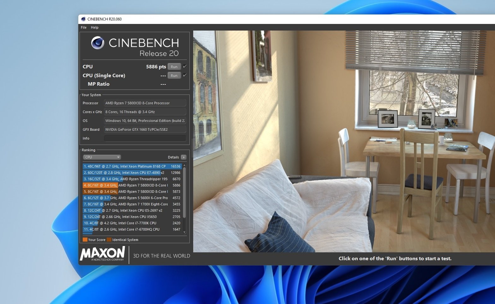Screen dimensions: 495x304
Task: Select ranking row AMD Ryzen Threadripper
Action: pos(132,179)
